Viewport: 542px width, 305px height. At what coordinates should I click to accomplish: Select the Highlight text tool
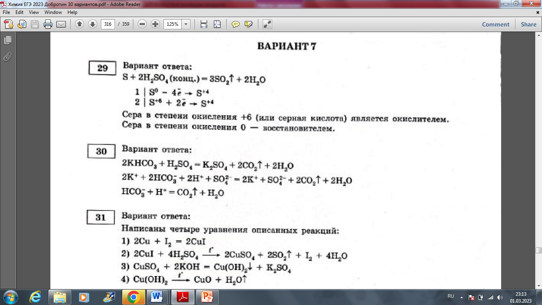(x=249, y=24)
